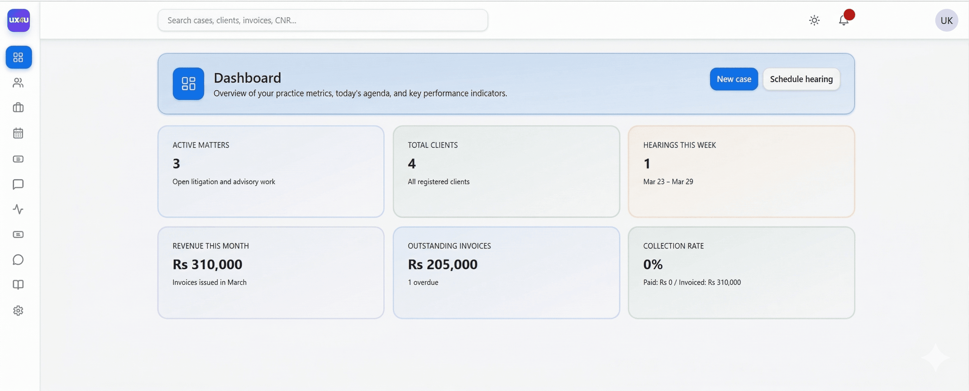The width and height of the screenshot is (969, 391).
Task: Open notifications bell icon
Action: [844, 20]
